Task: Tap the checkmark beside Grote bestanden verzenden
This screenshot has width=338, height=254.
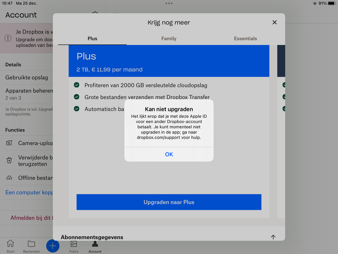Action: 76,97
